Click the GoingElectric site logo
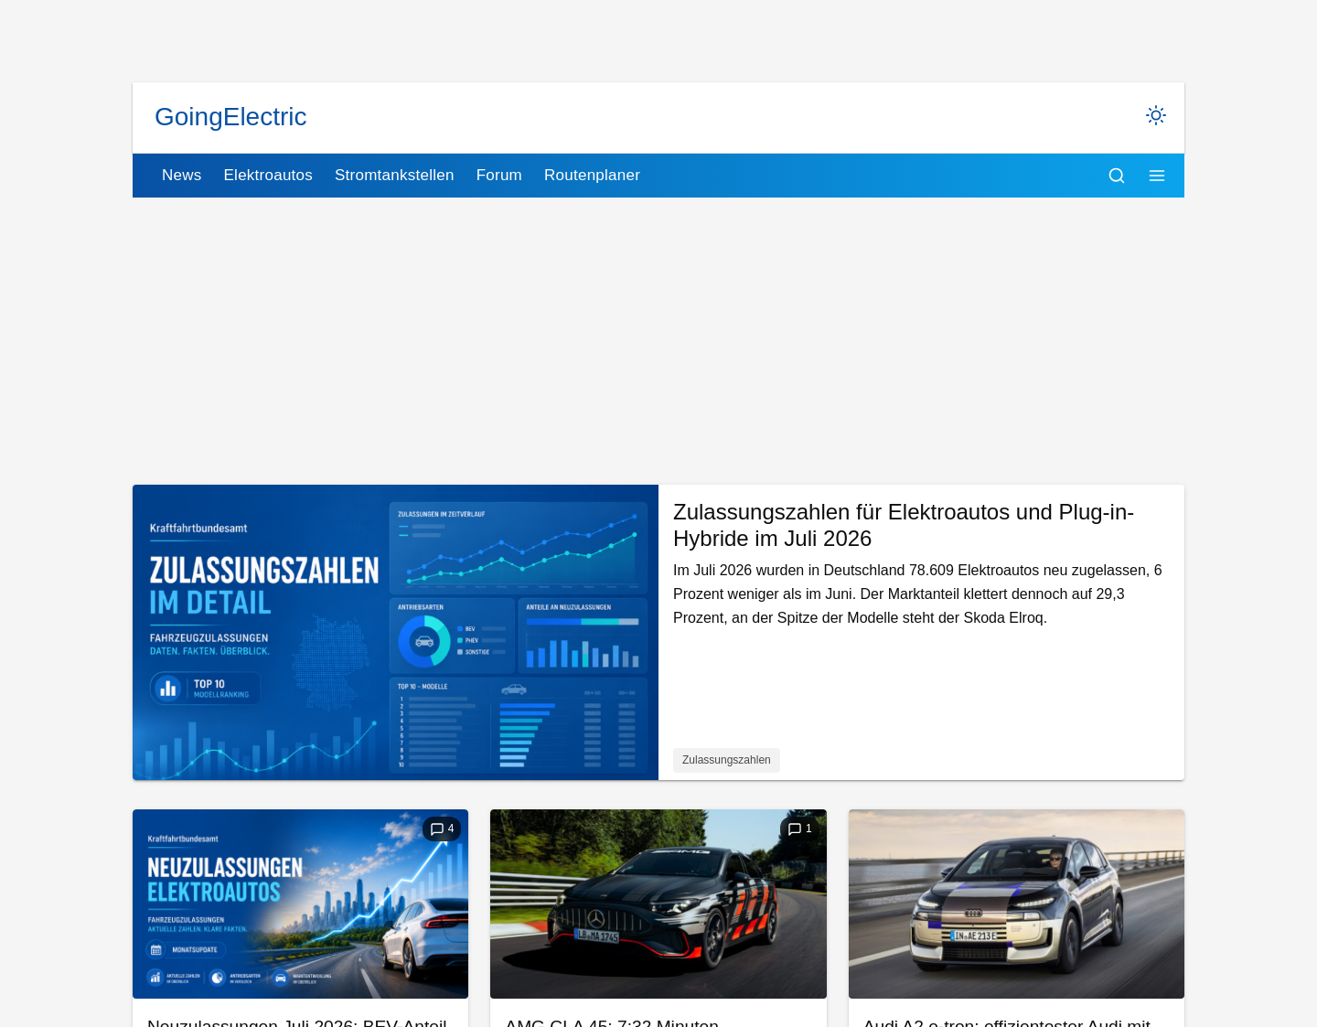 click(230, 117)
